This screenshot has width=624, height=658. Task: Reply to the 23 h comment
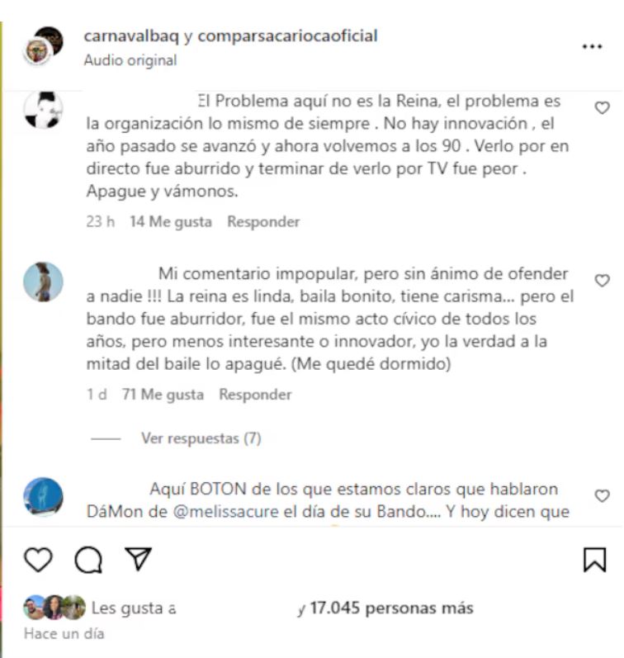pyautogui.click(x=263, y=221)
